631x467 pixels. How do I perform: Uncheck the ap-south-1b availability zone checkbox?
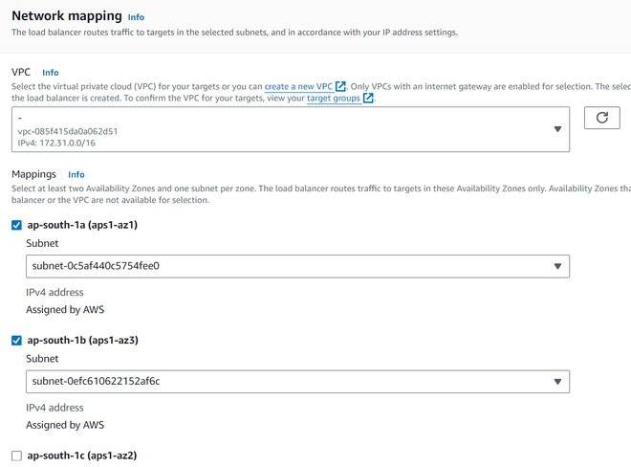(x=16, y=341)
